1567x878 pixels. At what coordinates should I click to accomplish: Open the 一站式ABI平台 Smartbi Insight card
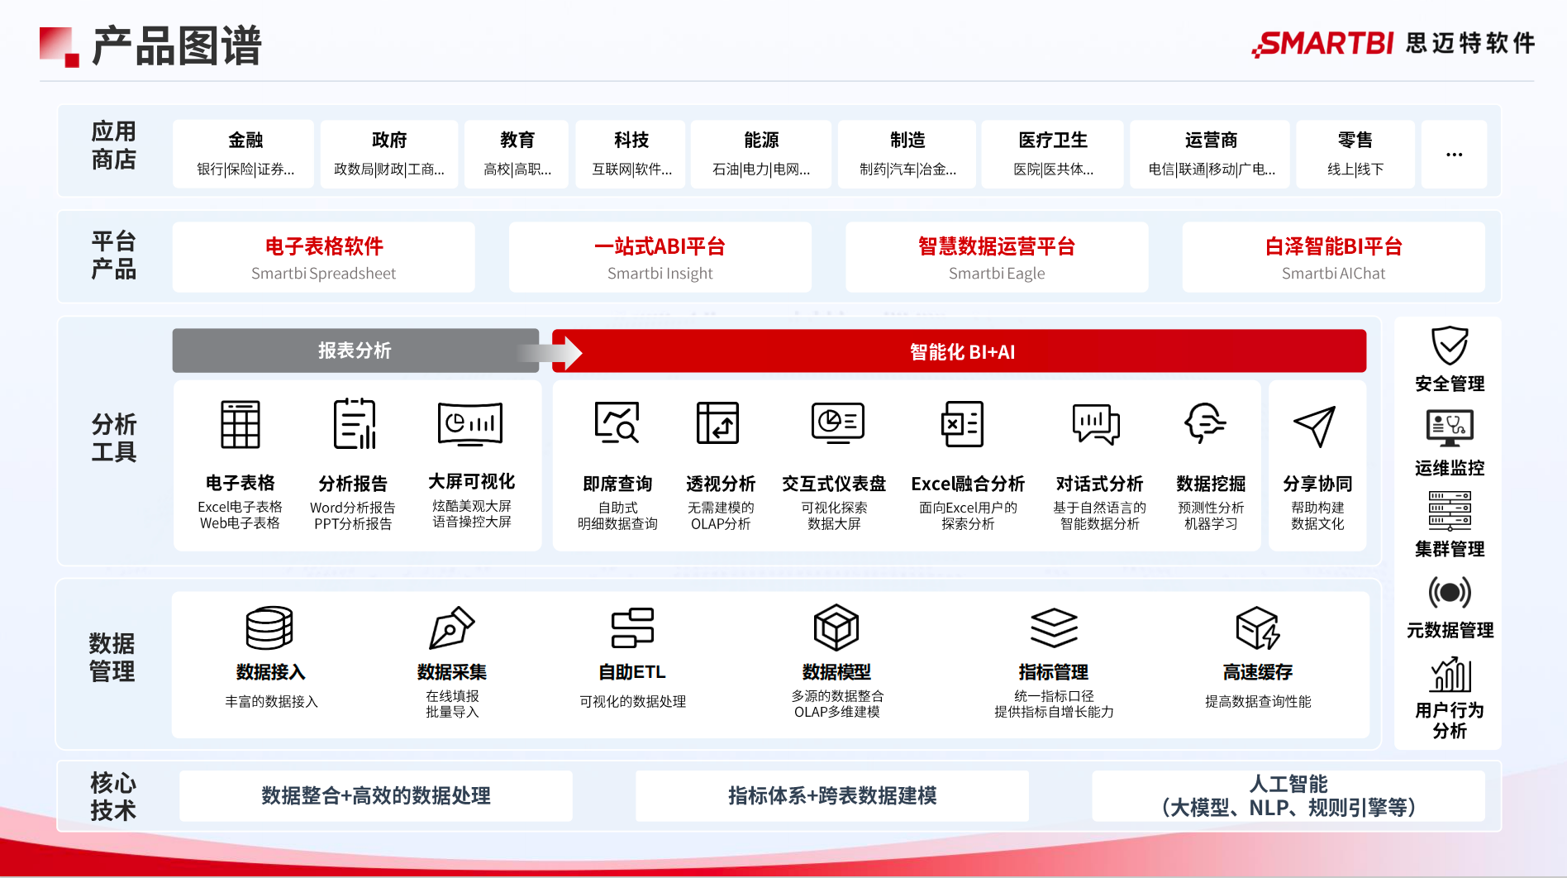pos(660,257)
